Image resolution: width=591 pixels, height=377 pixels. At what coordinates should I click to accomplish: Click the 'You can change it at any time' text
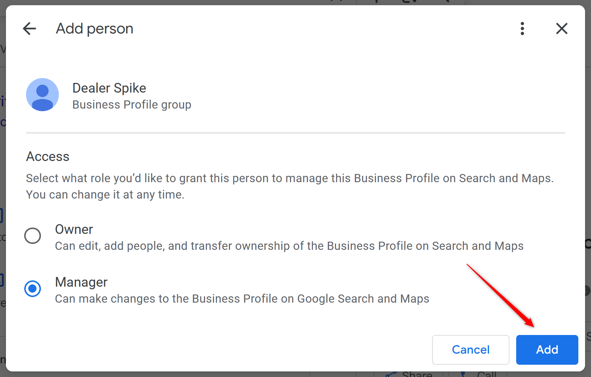point(105,195)
